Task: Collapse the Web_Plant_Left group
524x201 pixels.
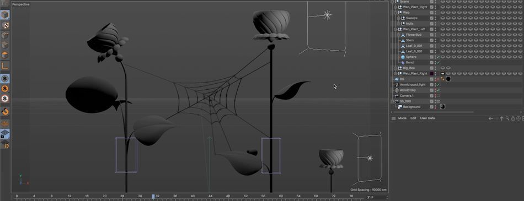Action: 395,29
